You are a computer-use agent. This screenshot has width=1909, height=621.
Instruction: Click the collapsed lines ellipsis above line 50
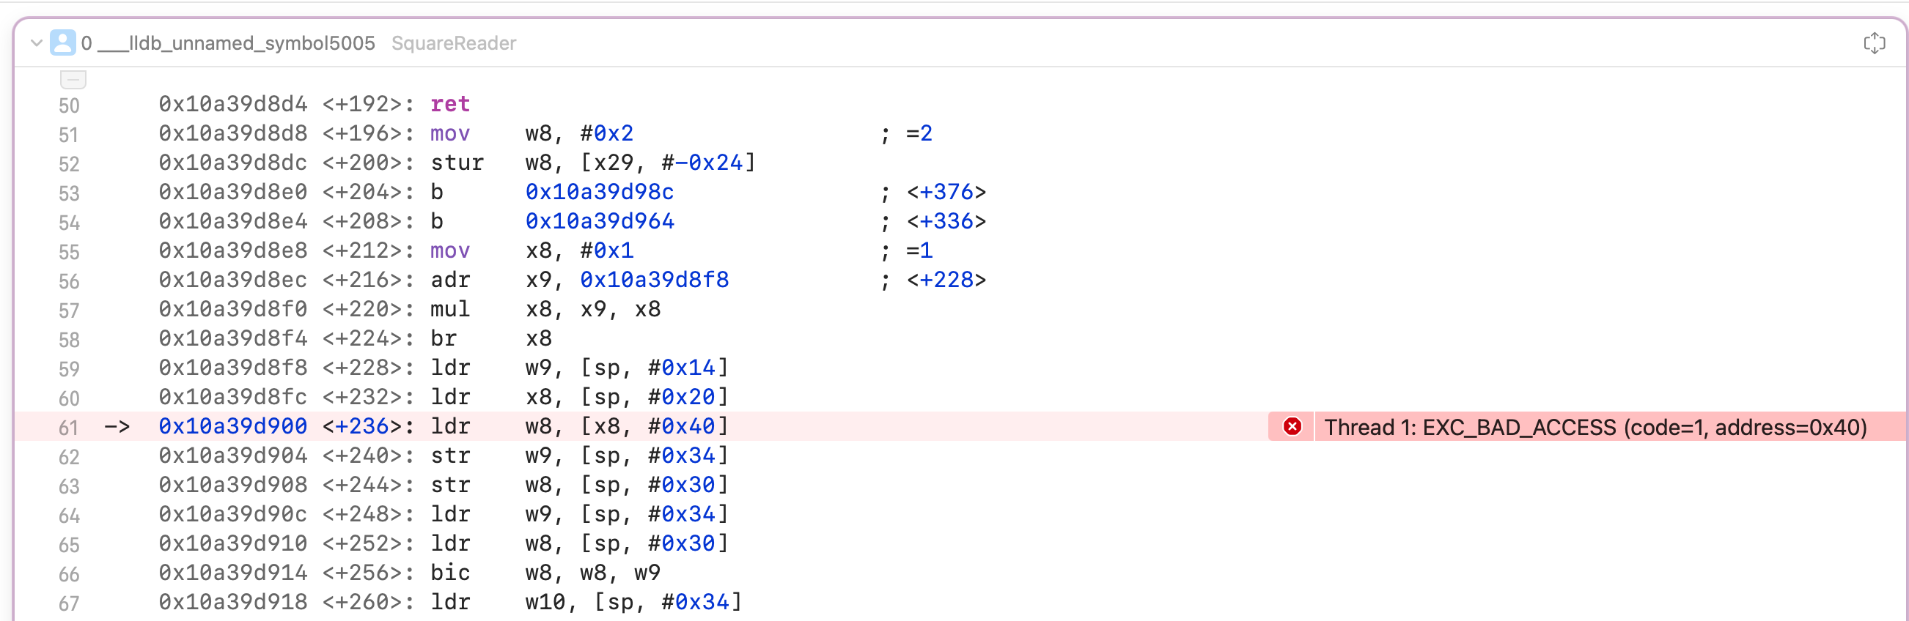click(73, 78)
